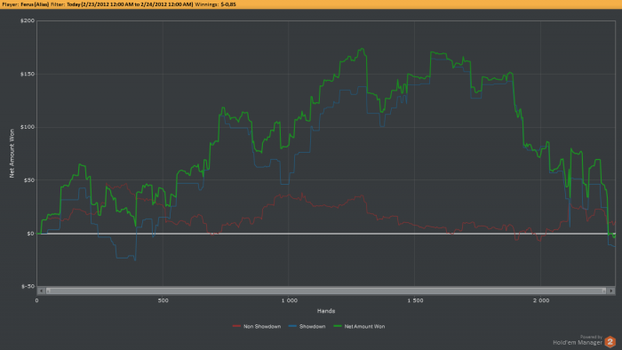Viewport: 622px width, 350px height.
Task: Click the Hands axis title
Action: pyautogui.click(x=326, y=311)
